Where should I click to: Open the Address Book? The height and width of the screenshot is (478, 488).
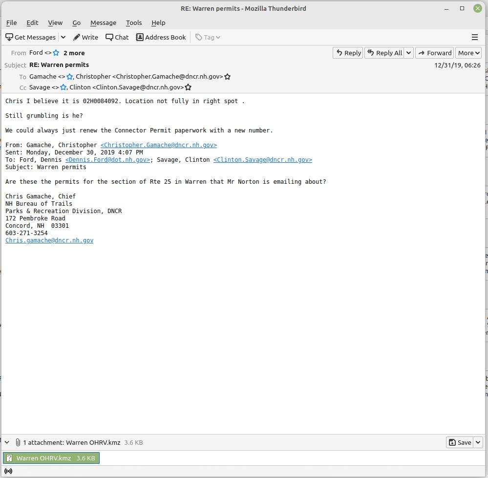[161, 37]
